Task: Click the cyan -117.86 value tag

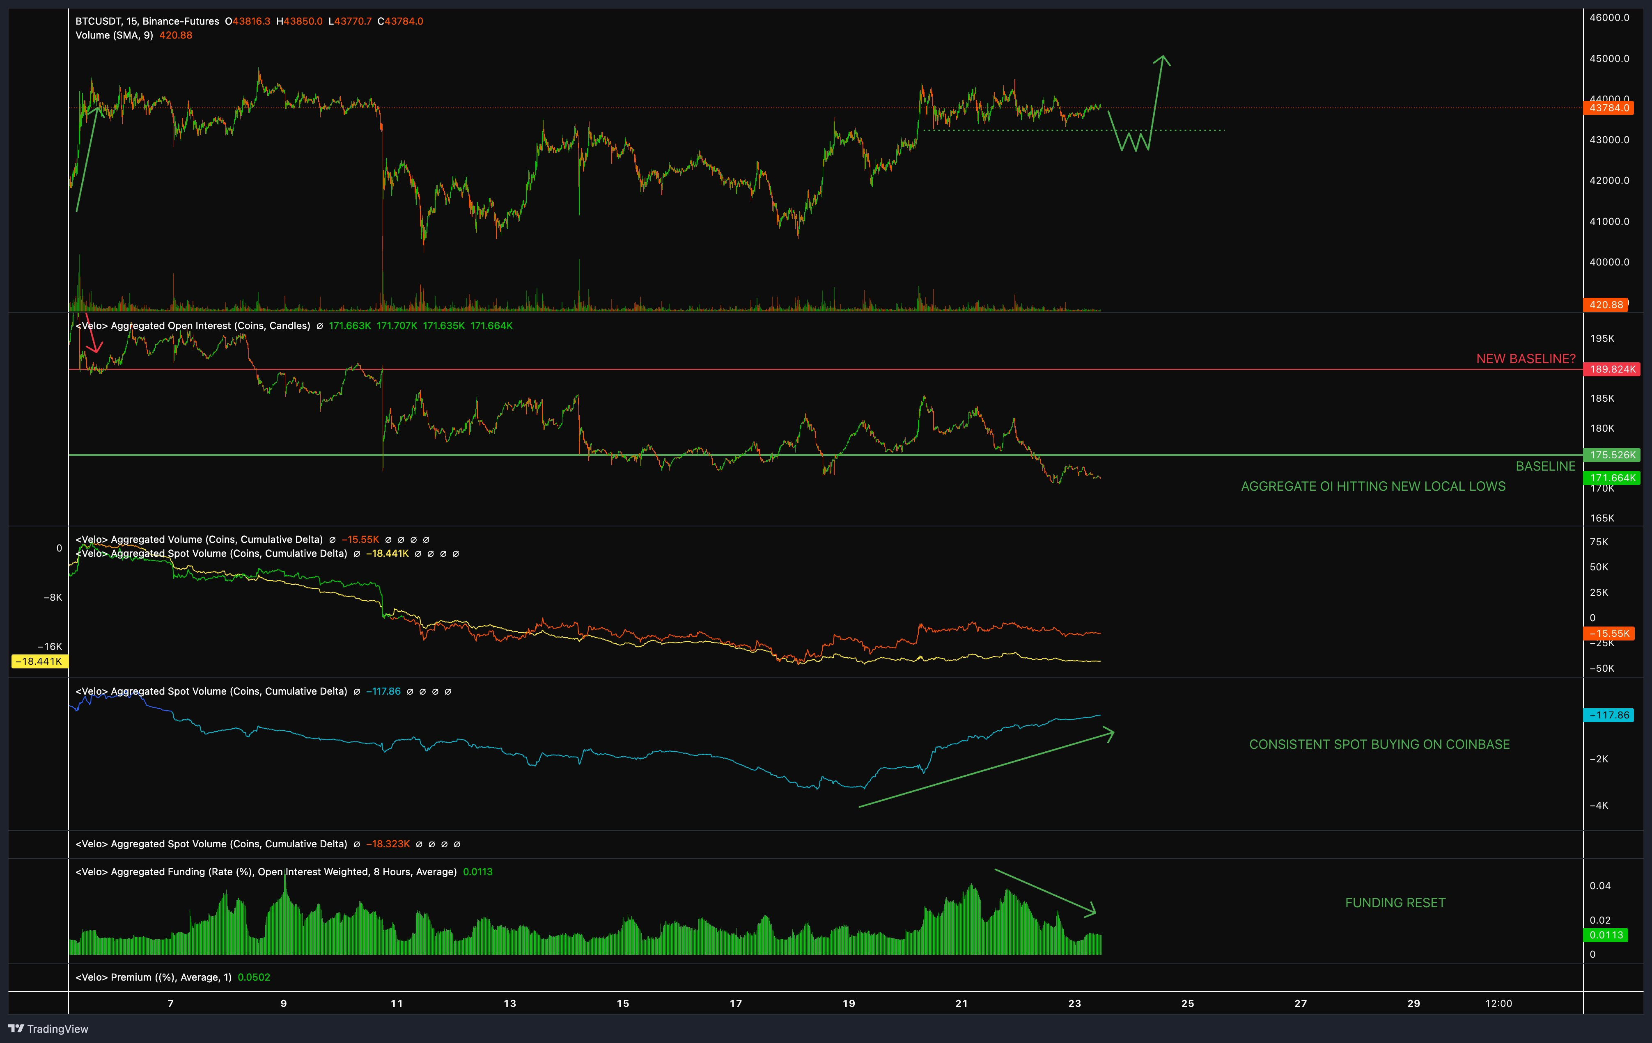Action: [x=1609, y=714]
